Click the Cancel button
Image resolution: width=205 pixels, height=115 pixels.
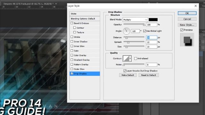click(x=187, y=19)
